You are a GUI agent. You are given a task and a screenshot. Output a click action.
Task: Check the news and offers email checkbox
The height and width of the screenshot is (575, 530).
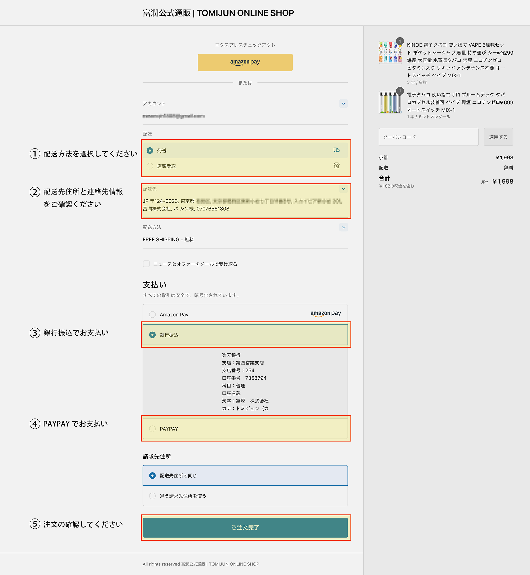(146, 264)
